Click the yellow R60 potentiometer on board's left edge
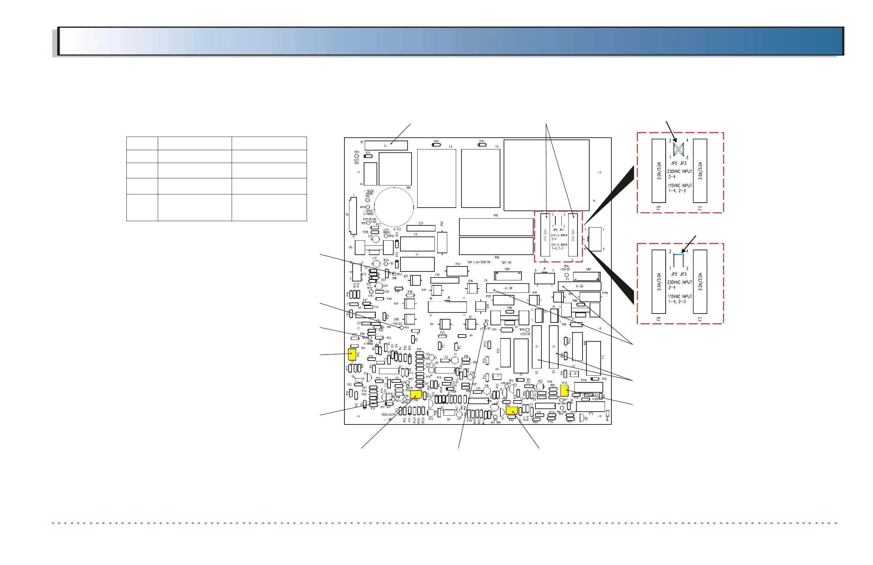873x565 pixels. [352, 355]
